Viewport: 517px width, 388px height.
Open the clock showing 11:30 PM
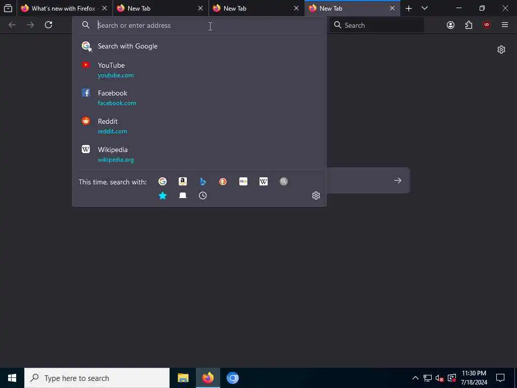click(x=474, y=378)
